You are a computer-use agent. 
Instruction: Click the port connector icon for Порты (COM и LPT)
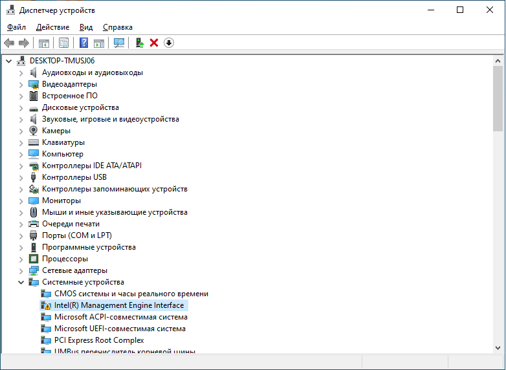pyautogui.click(x=33, y=235)
